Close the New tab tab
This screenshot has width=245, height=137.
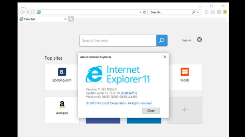(x=65, y=19)
